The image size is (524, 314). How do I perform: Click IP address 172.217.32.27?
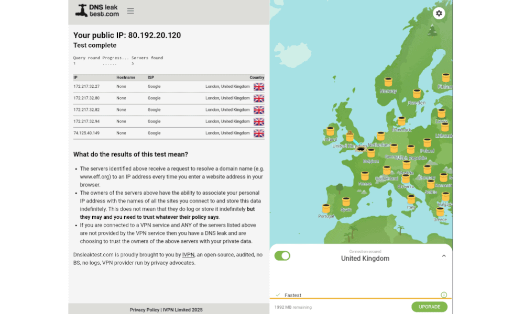point(86,86)
